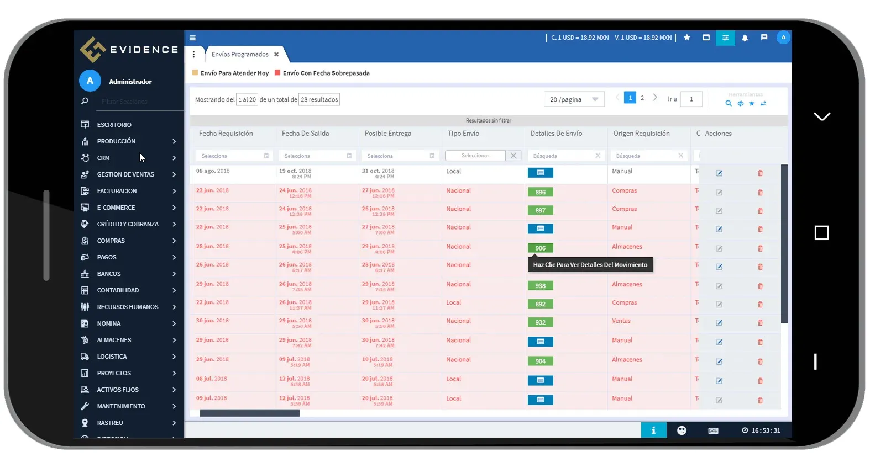870x468 pixels.
Task: Click the Filtrar Secciones search field
Action: coord(139,102)
